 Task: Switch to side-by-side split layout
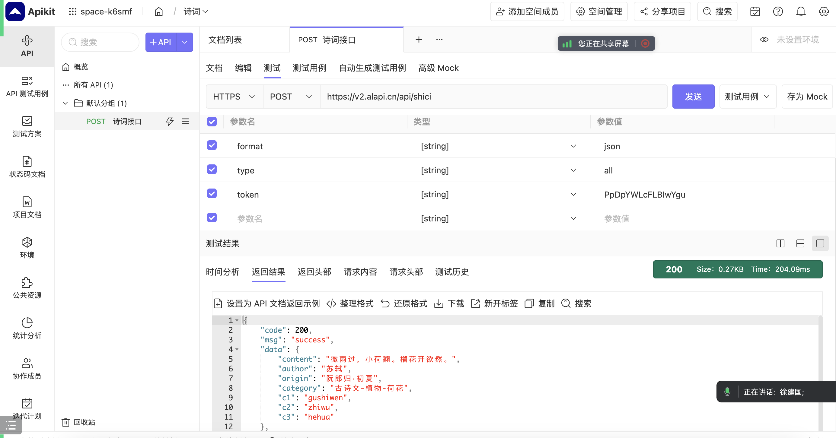(780, 244)
